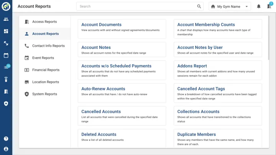Click the reports list vertical scrollbar
Image resolution: width=276 pixels, height=155 pixels.
[x=268, y=38]
